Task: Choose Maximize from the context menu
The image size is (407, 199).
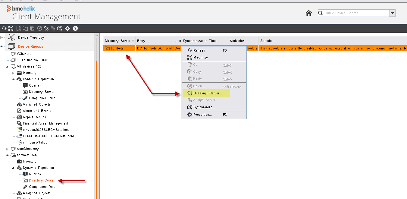Action: coord(214,57)
